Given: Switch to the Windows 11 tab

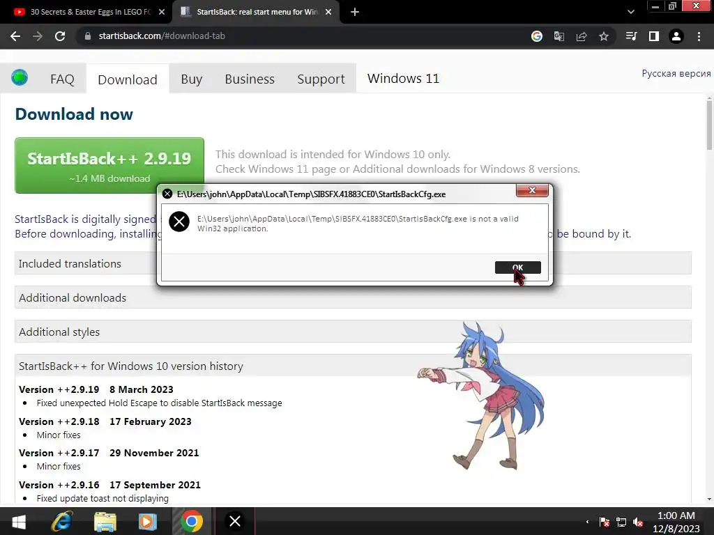Looking at the screenshot, I should (x=403, y=79).
